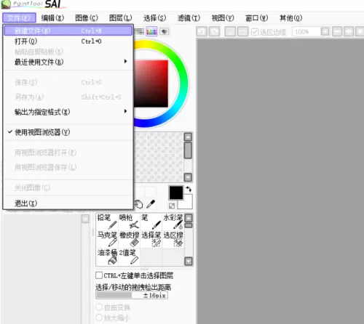Open the 窗口 menu

(257, 18)
